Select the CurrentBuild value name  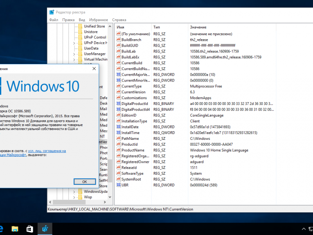(132, 63)
